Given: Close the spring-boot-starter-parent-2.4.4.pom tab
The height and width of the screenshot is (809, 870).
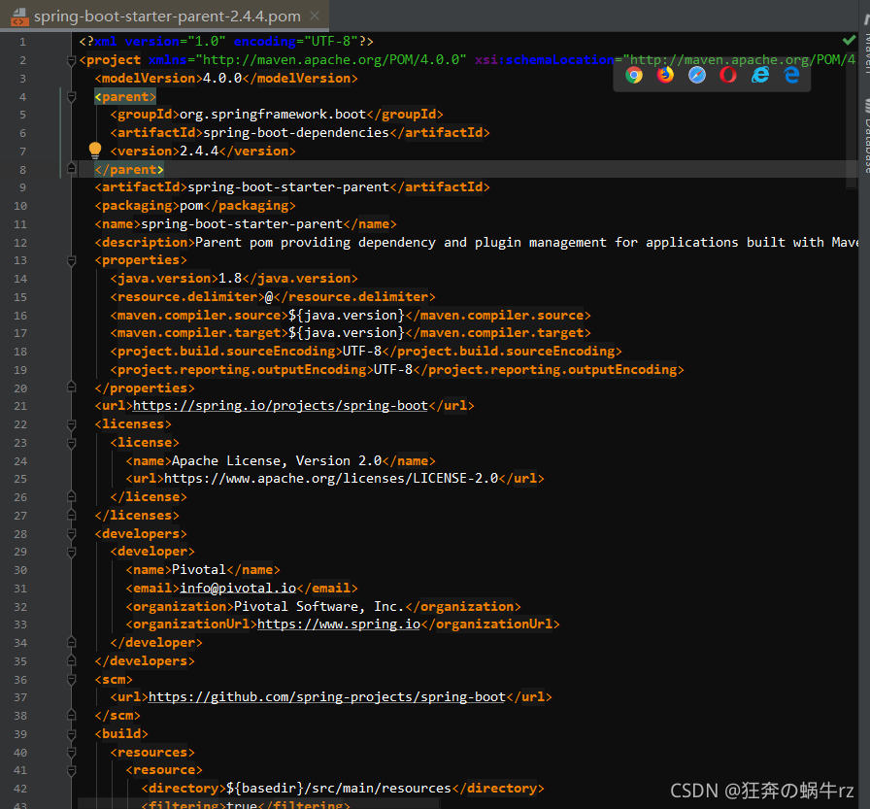Looking at the screenshot, I should pos(315,16).
